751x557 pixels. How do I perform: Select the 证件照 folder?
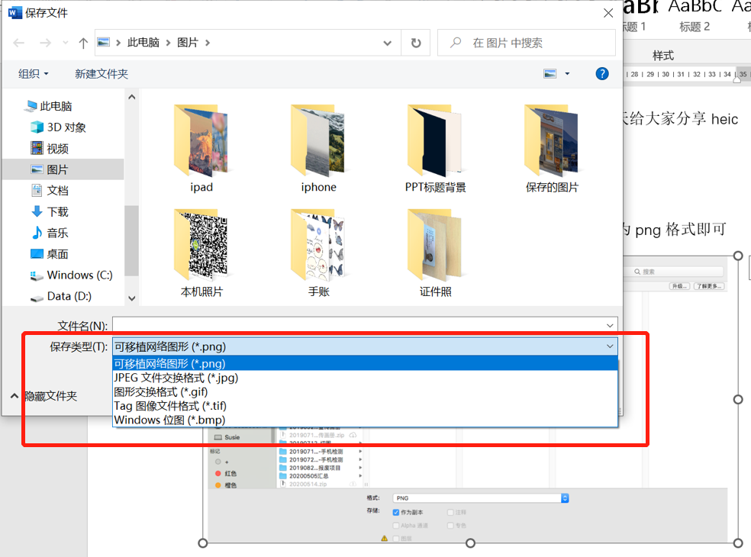pyautogui.click(x=435, y=253)
